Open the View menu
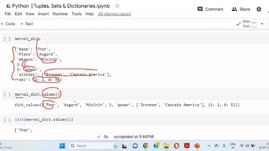269x151 pixels. click(30, 14)
